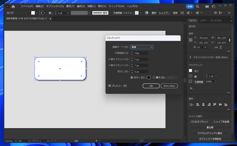Click Vertical Align Top icon

pyautogui.click(x=214, y=104)
